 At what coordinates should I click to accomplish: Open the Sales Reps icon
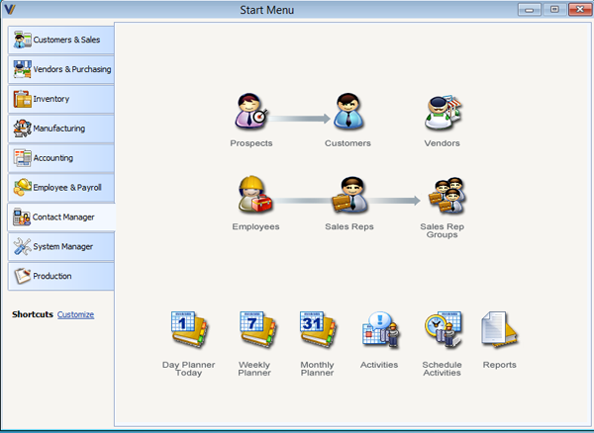[x=348, y=195]
